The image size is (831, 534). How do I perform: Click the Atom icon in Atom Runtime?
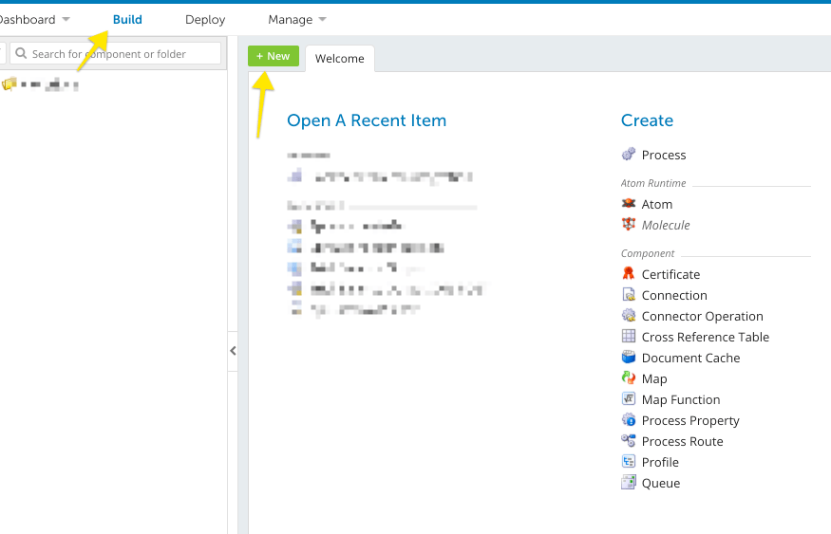coord(628,204)
